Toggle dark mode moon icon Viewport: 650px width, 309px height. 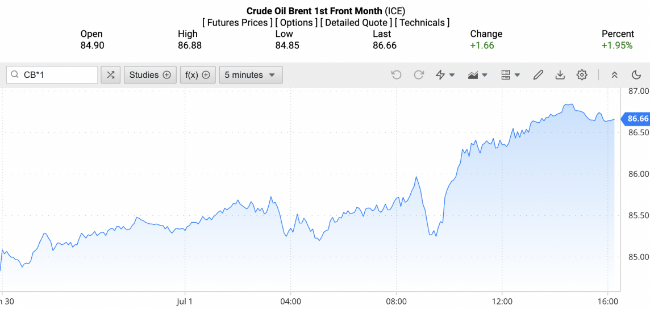tap(636, 75)
